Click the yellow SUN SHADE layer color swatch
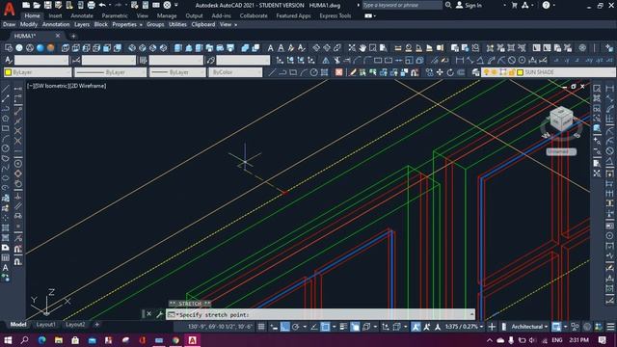The height and width of the screenshot is (347, 617). pyautogui.click(x=521, y=72)
